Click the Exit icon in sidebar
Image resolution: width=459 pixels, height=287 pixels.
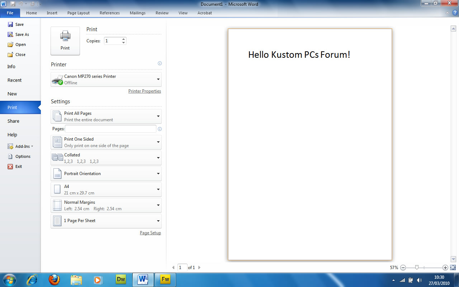(10, 166)
